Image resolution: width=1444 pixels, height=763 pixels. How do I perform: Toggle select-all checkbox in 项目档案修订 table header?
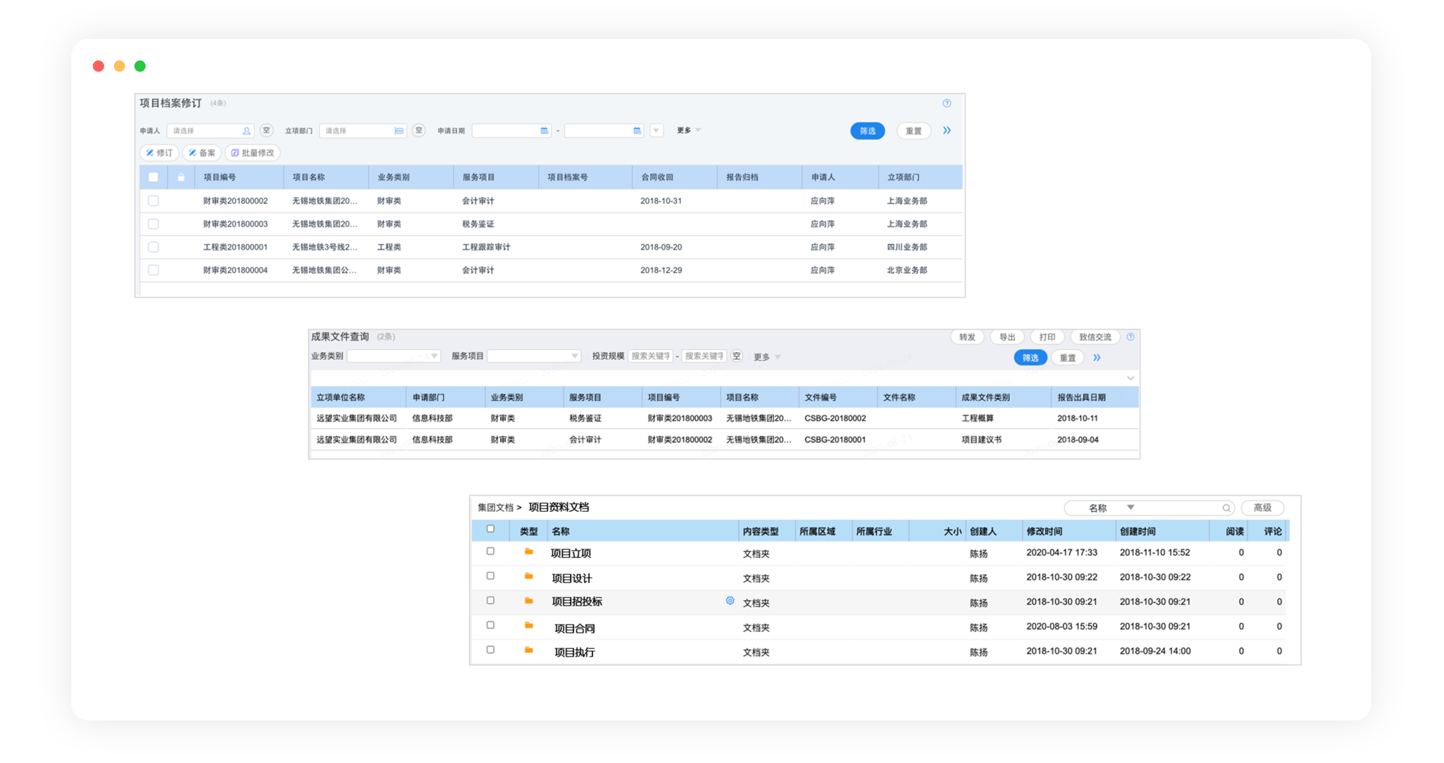coord(153,178)
